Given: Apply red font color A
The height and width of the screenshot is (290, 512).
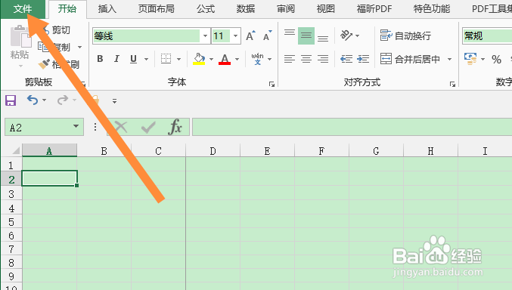Looking at the screenshot, I should click(225, 59).
